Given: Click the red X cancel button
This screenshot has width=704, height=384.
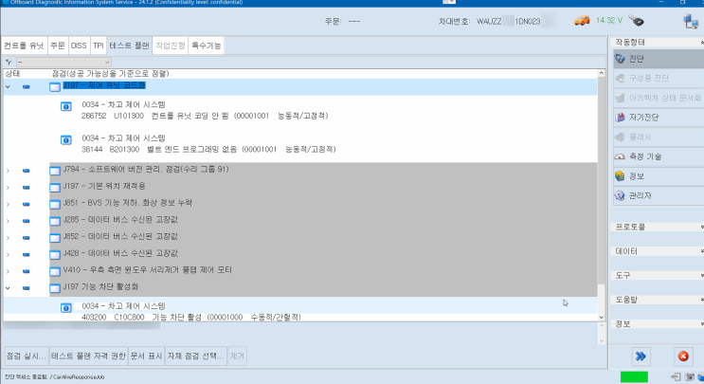Looking at the screenshot, I should tap(683, 357).
